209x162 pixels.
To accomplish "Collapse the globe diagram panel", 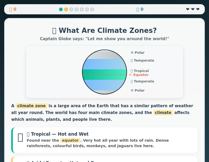I will point(104,72).
